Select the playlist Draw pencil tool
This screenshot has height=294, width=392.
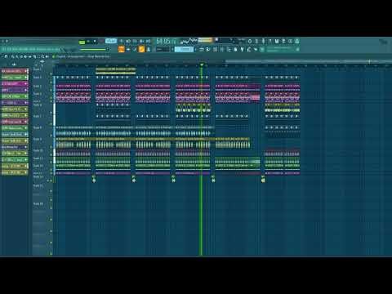[12, 56]
